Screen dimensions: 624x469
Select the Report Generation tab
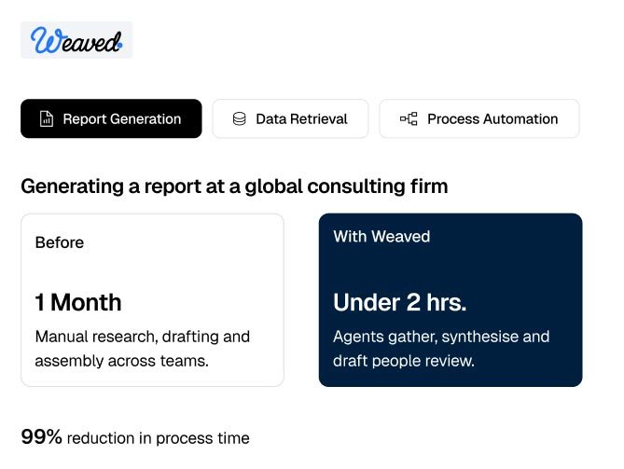coord(111,118)
